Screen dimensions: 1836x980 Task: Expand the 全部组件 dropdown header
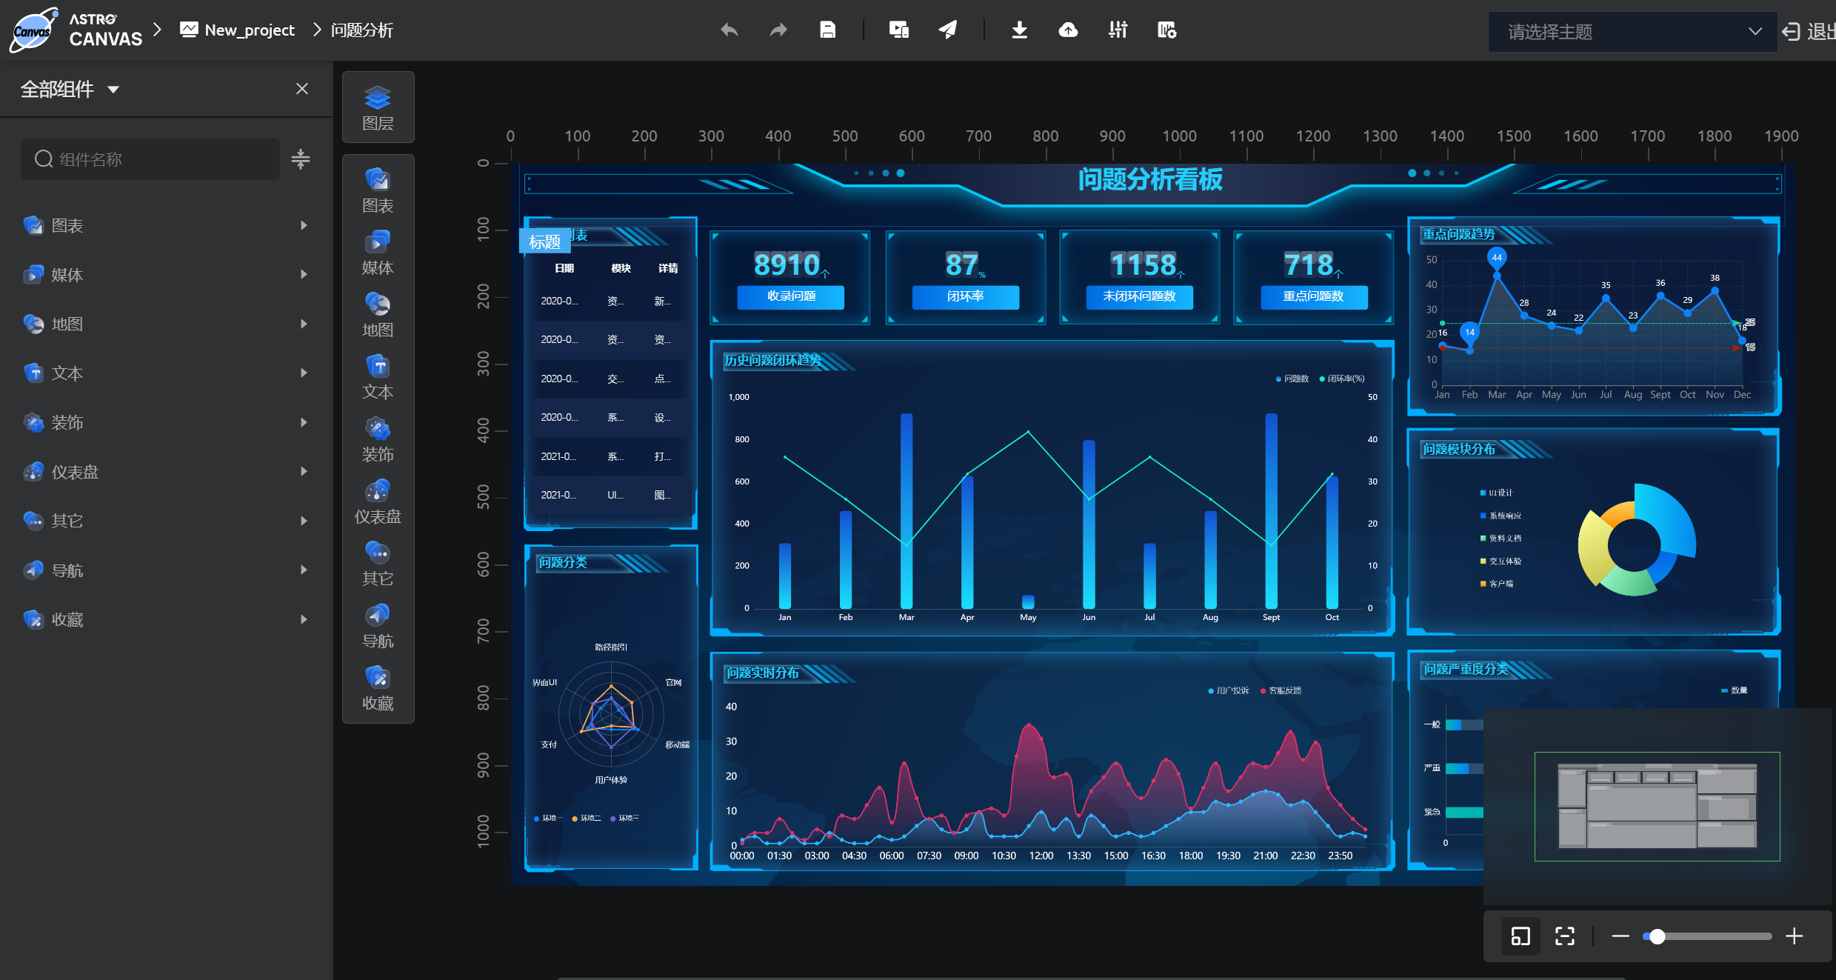click(x=70, y=90)
